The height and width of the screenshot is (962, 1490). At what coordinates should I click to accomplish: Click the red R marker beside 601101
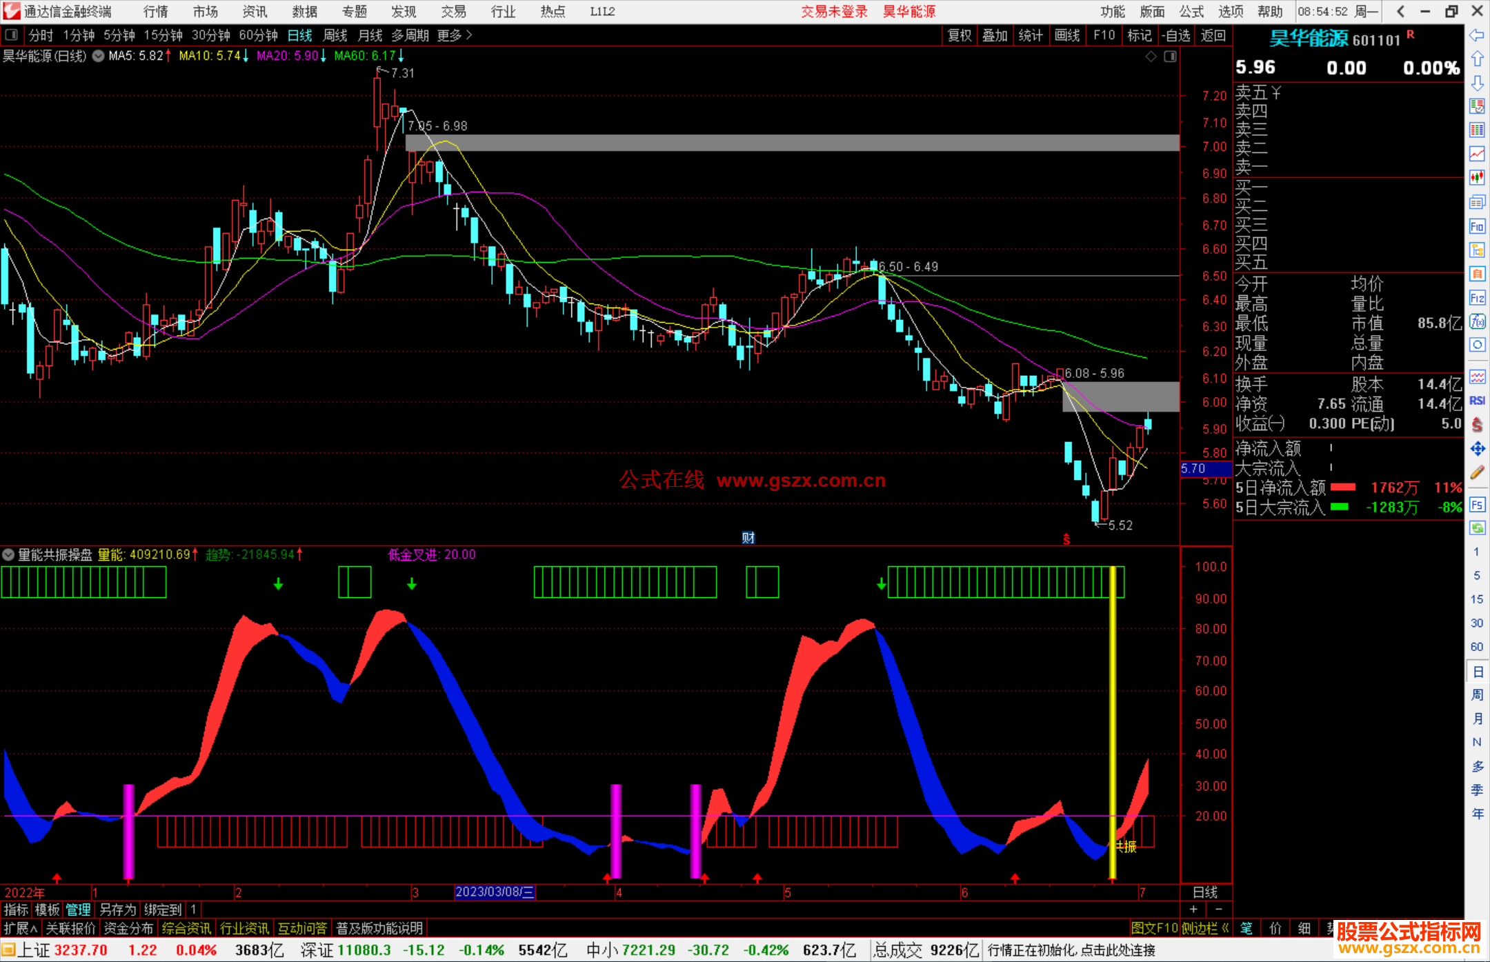click(1410, 34)
